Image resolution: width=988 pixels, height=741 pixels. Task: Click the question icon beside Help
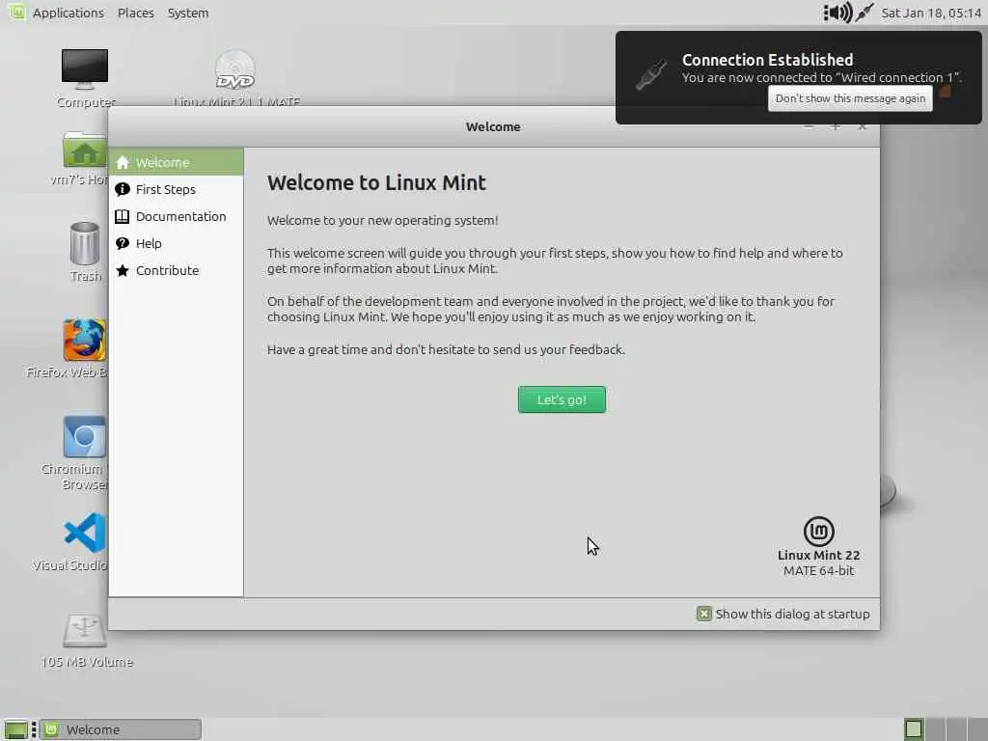click(123, 243)
